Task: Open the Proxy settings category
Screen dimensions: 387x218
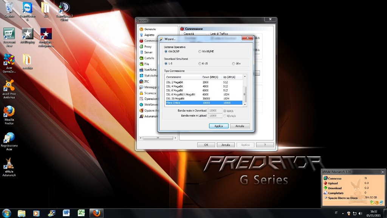Action: pos(148,47)
